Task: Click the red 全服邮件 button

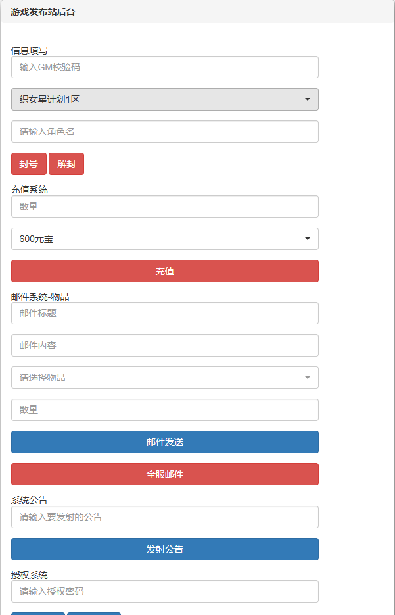Action: click(164, 474)
